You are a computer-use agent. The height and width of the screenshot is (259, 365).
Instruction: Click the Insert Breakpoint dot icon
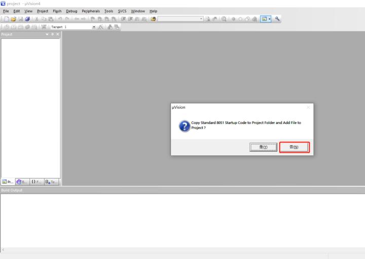coord(234,19)
